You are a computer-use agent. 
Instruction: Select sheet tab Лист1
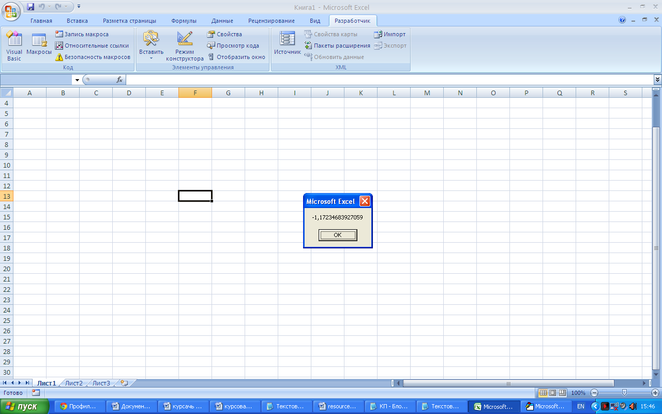pos(47,383)
